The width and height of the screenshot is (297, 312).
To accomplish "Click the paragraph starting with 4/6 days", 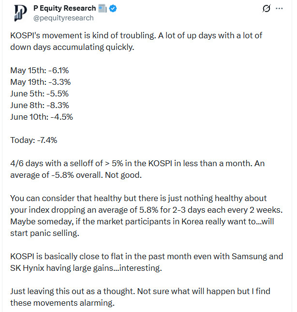I will (137, 169).
